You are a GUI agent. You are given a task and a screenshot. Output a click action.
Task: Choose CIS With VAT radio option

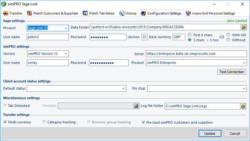(x=229, y=35)
